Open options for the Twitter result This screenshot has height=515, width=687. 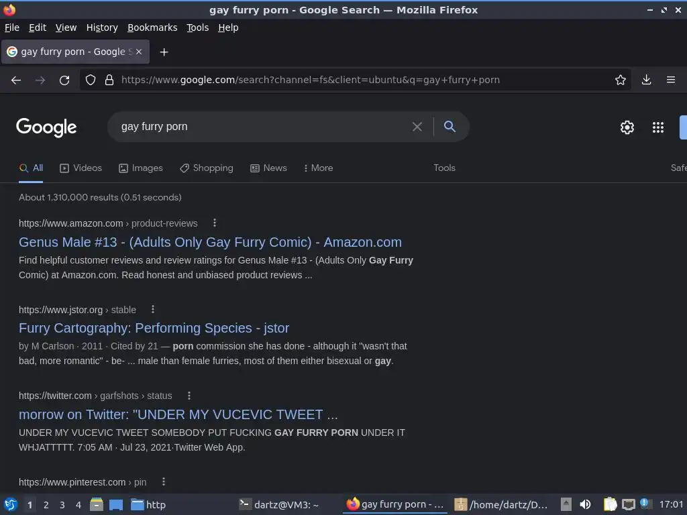tap(189, 396)
